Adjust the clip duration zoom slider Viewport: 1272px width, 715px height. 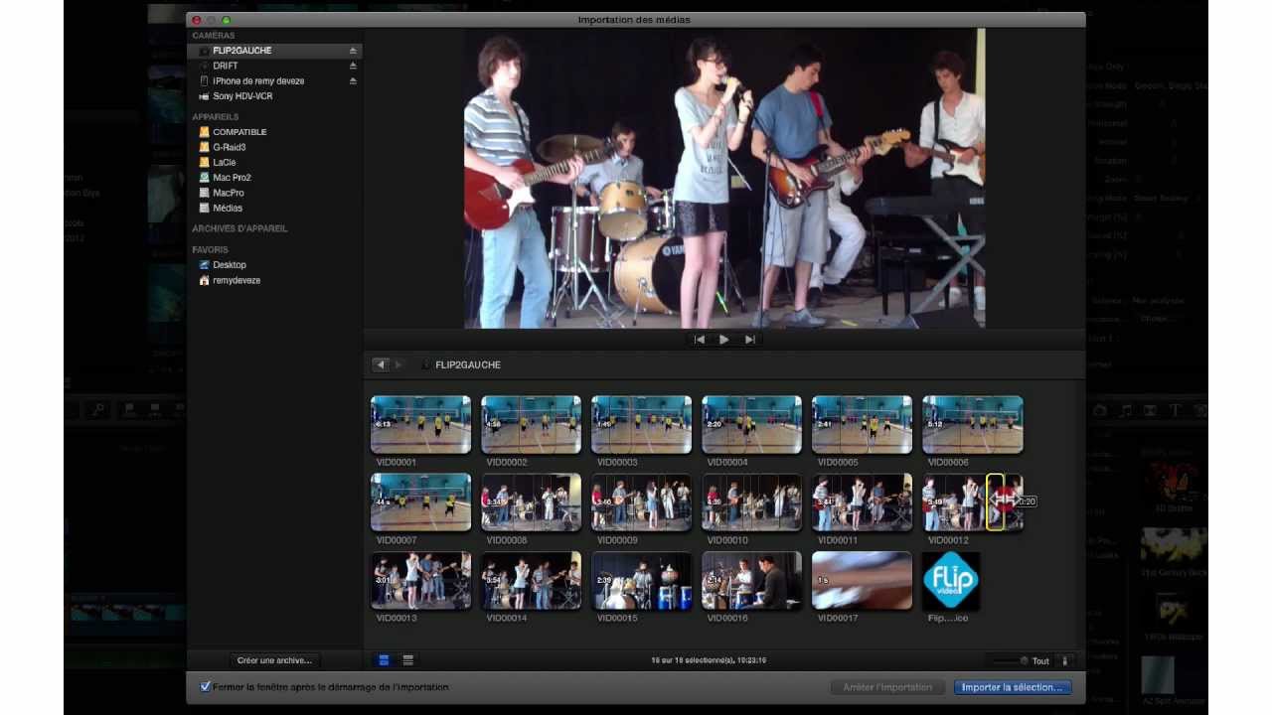pos(1011,660)
